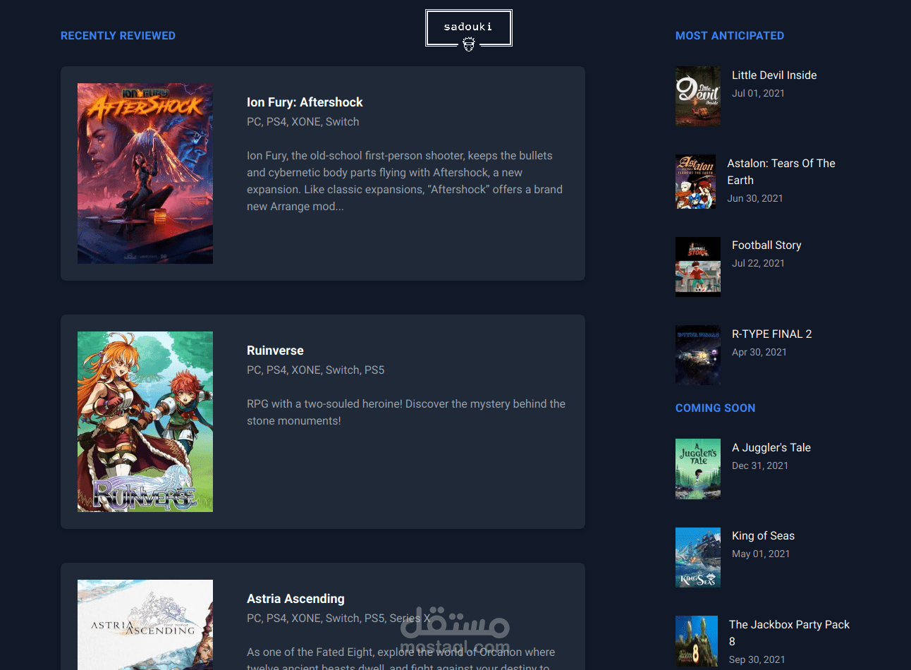Click the COMING SOON heading
The image size is (911, 670).
tap(715, 408)
